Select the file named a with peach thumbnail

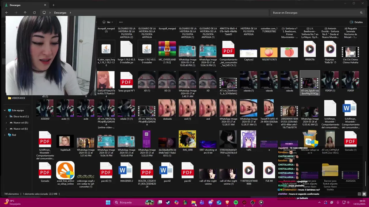pos(289,55)
